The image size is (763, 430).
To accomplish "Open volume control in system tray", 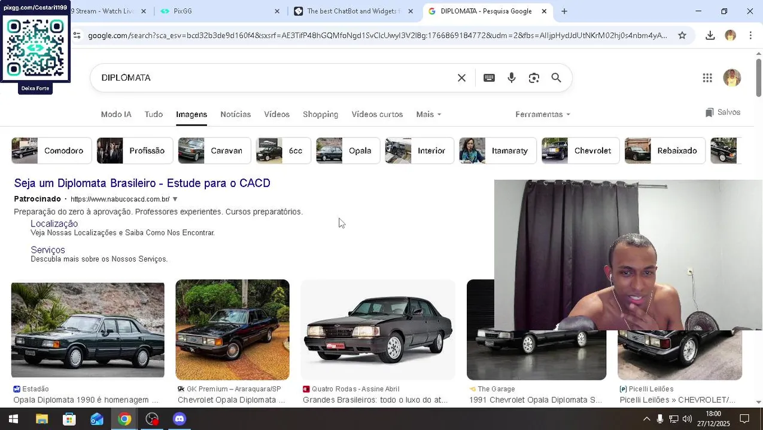I will [687, 419].
